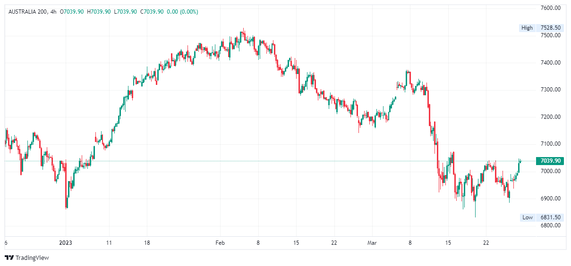
Task: Click the 7100.00 price scale label
Action: pyautogui.click(x=550, y=144)
